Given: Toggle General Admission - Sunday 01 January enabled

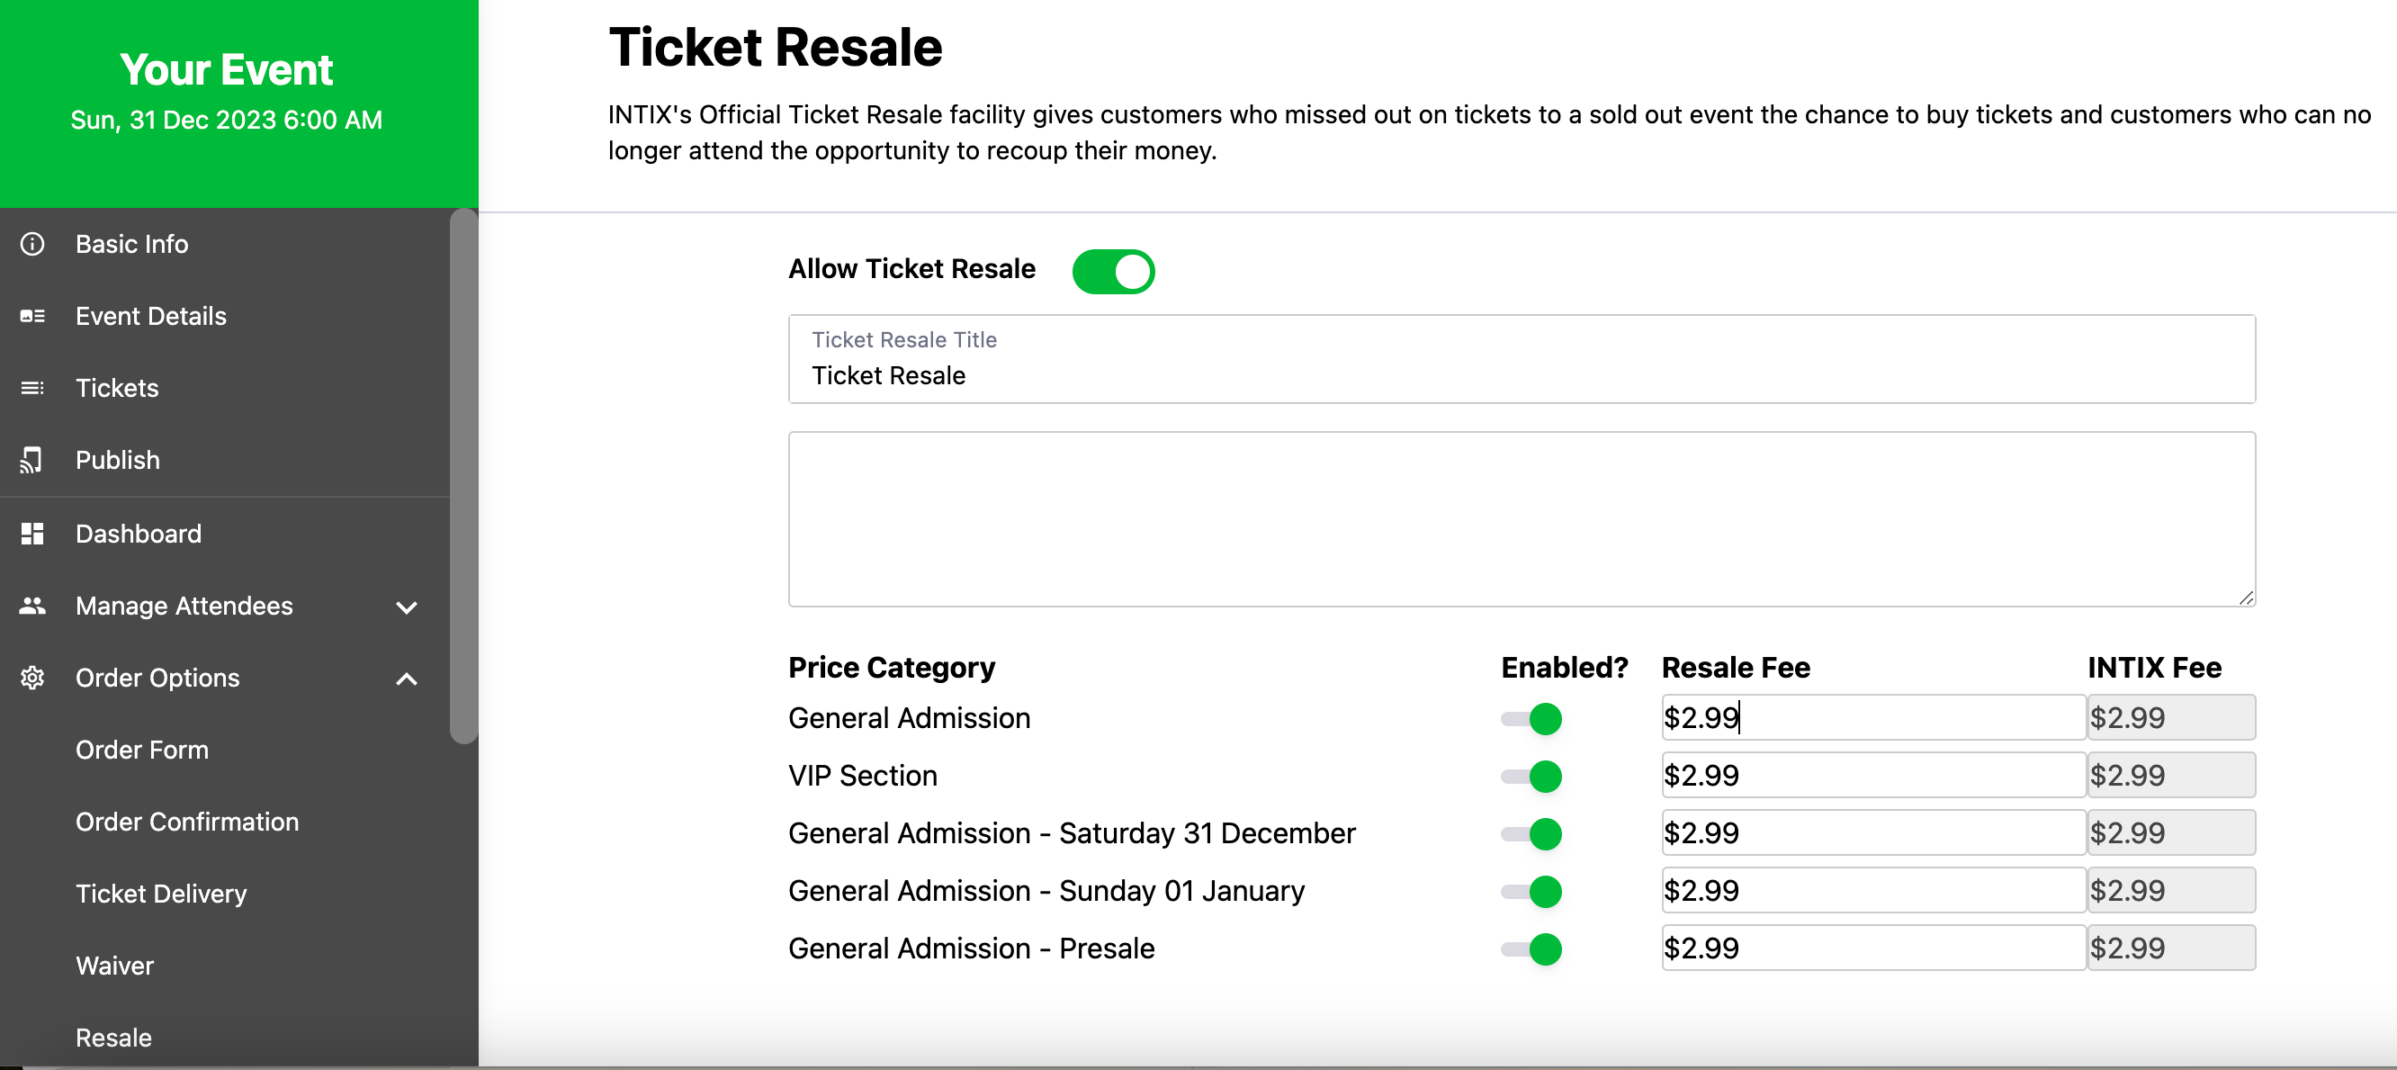Looking at the screenshot, I should pyautogui.click(x=1531, y=890).
